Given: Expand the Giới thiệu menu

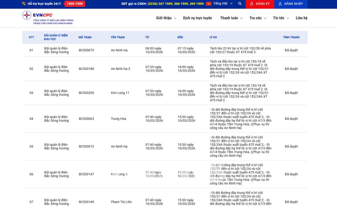Looking at the screenshot, I should (166, 18).
